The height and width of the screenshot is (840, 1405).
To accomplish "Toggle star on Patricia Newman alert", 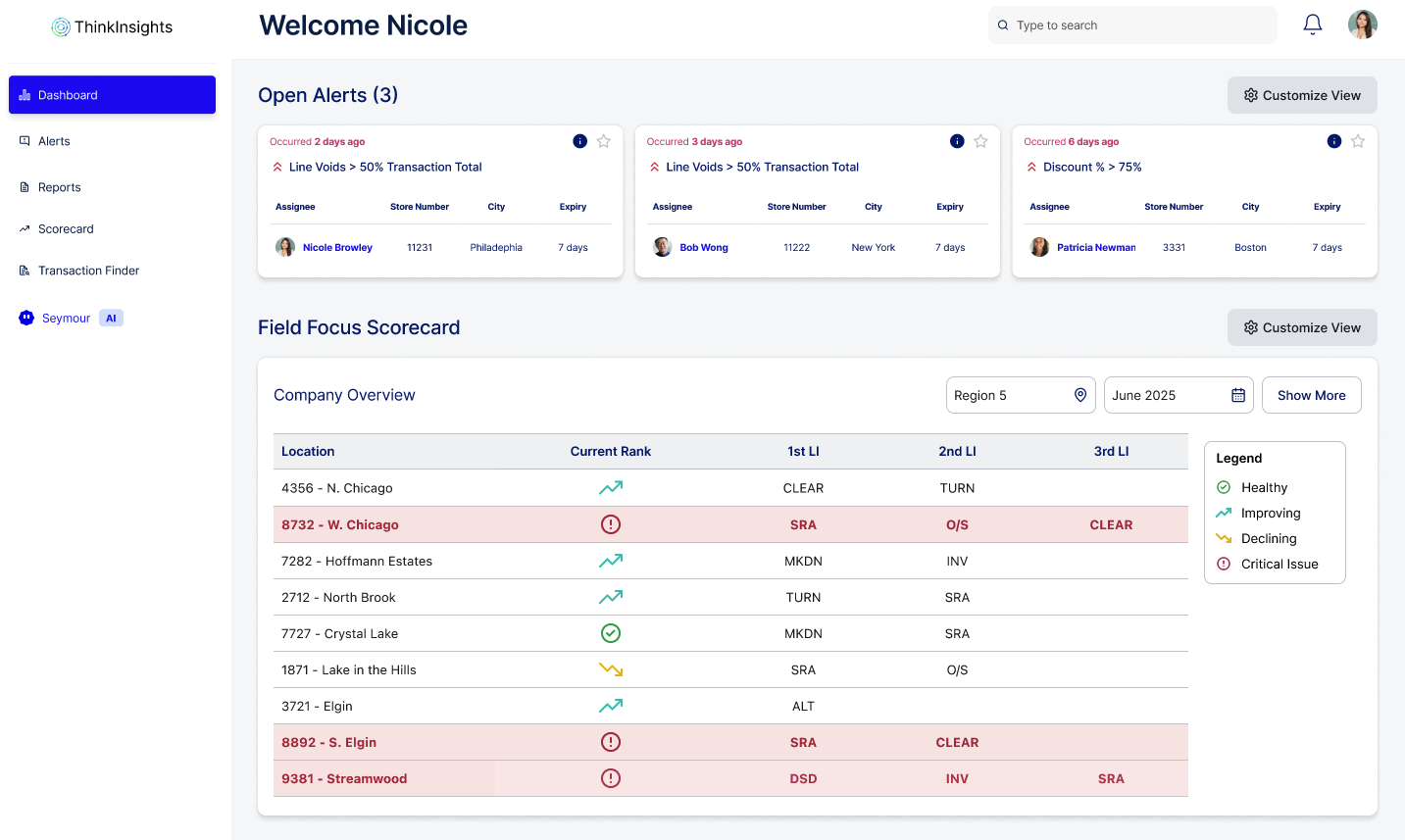I will point(1358,141).
